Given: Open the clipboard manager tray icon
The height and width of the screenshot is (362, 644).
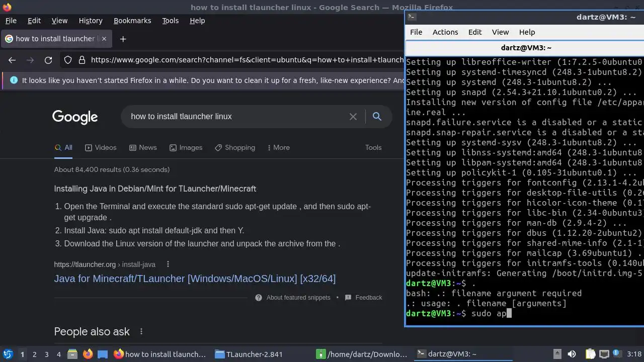Looking at the screenshot, I should (590, 354).
